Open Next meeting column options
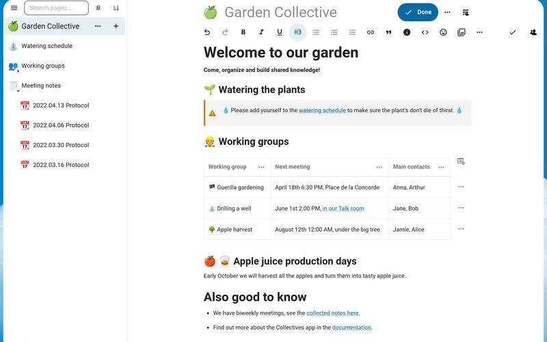The width and height of the screenshot is (547, 342). click(379, 167)
